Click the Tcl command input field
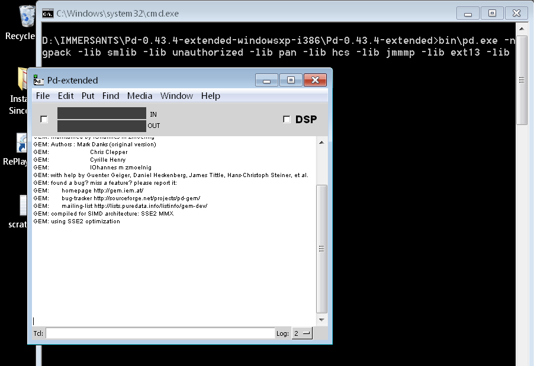Viewport: 534px width, 366px height. [160, 333]
